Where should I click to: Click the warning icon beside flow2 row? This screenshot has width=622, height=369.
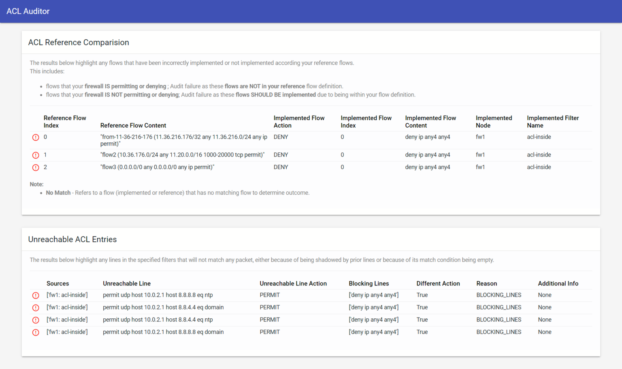point(36,155)
